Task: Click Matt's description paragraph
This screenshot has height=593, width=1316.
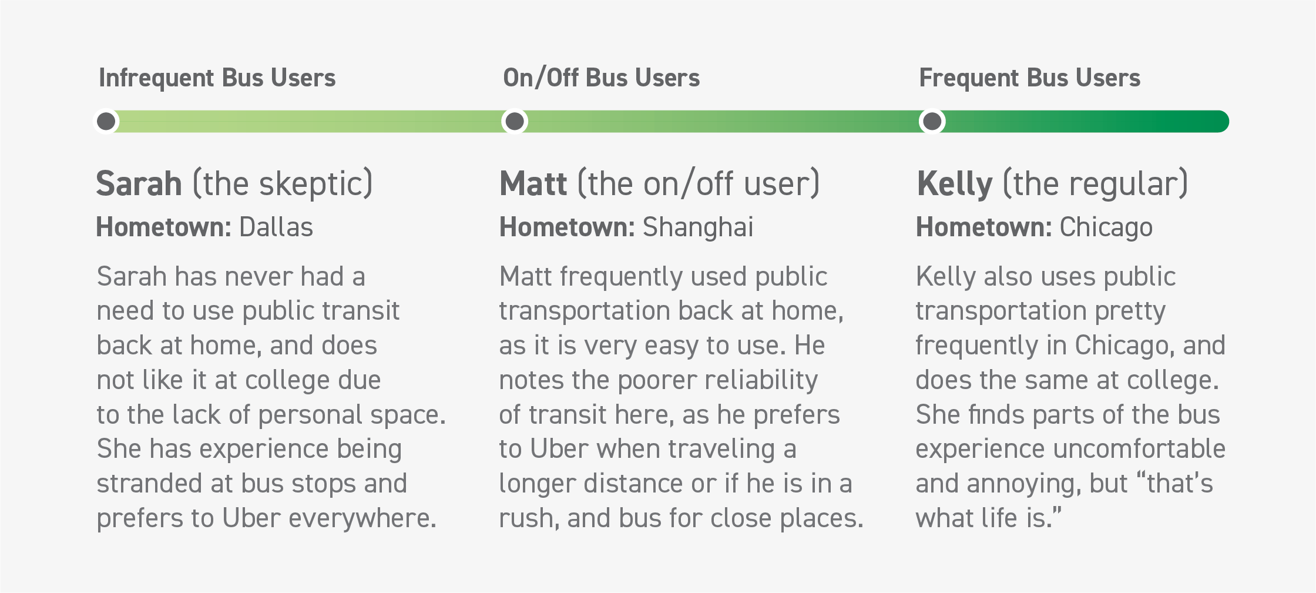Action: point(681,397)
